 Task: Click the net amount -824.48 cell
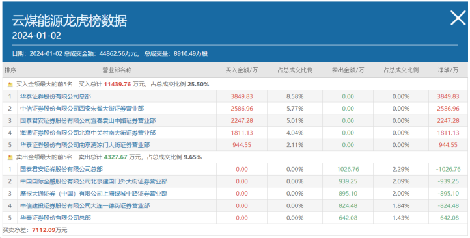(x=448, y=205)
